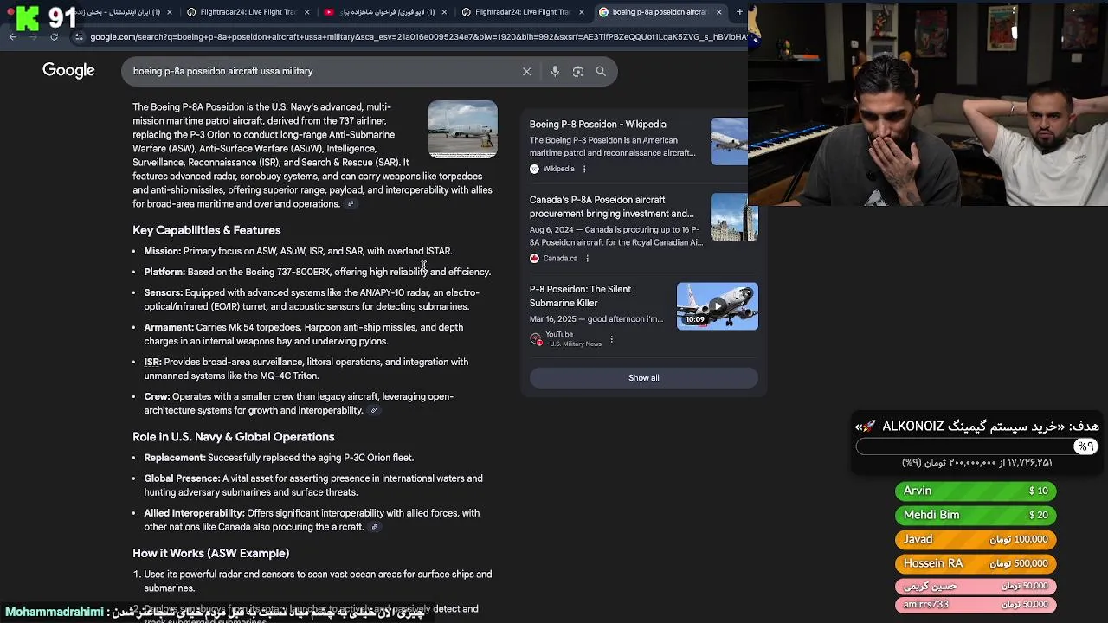Image resolution: width=1108 pixels, height=623 pixels.
Task: Open Boeing P-8 Poseidon - Wikipedia link
Action: tap(597, 124)
